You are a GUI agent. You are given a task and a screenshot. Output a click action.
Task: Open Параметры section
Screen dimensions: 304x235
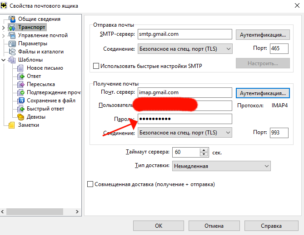(33, 43)
